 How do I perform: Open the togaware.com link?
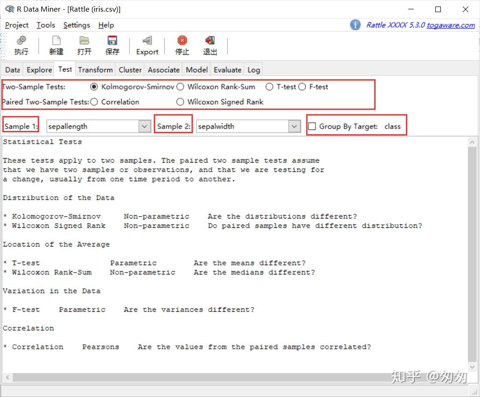pos(451,25)
